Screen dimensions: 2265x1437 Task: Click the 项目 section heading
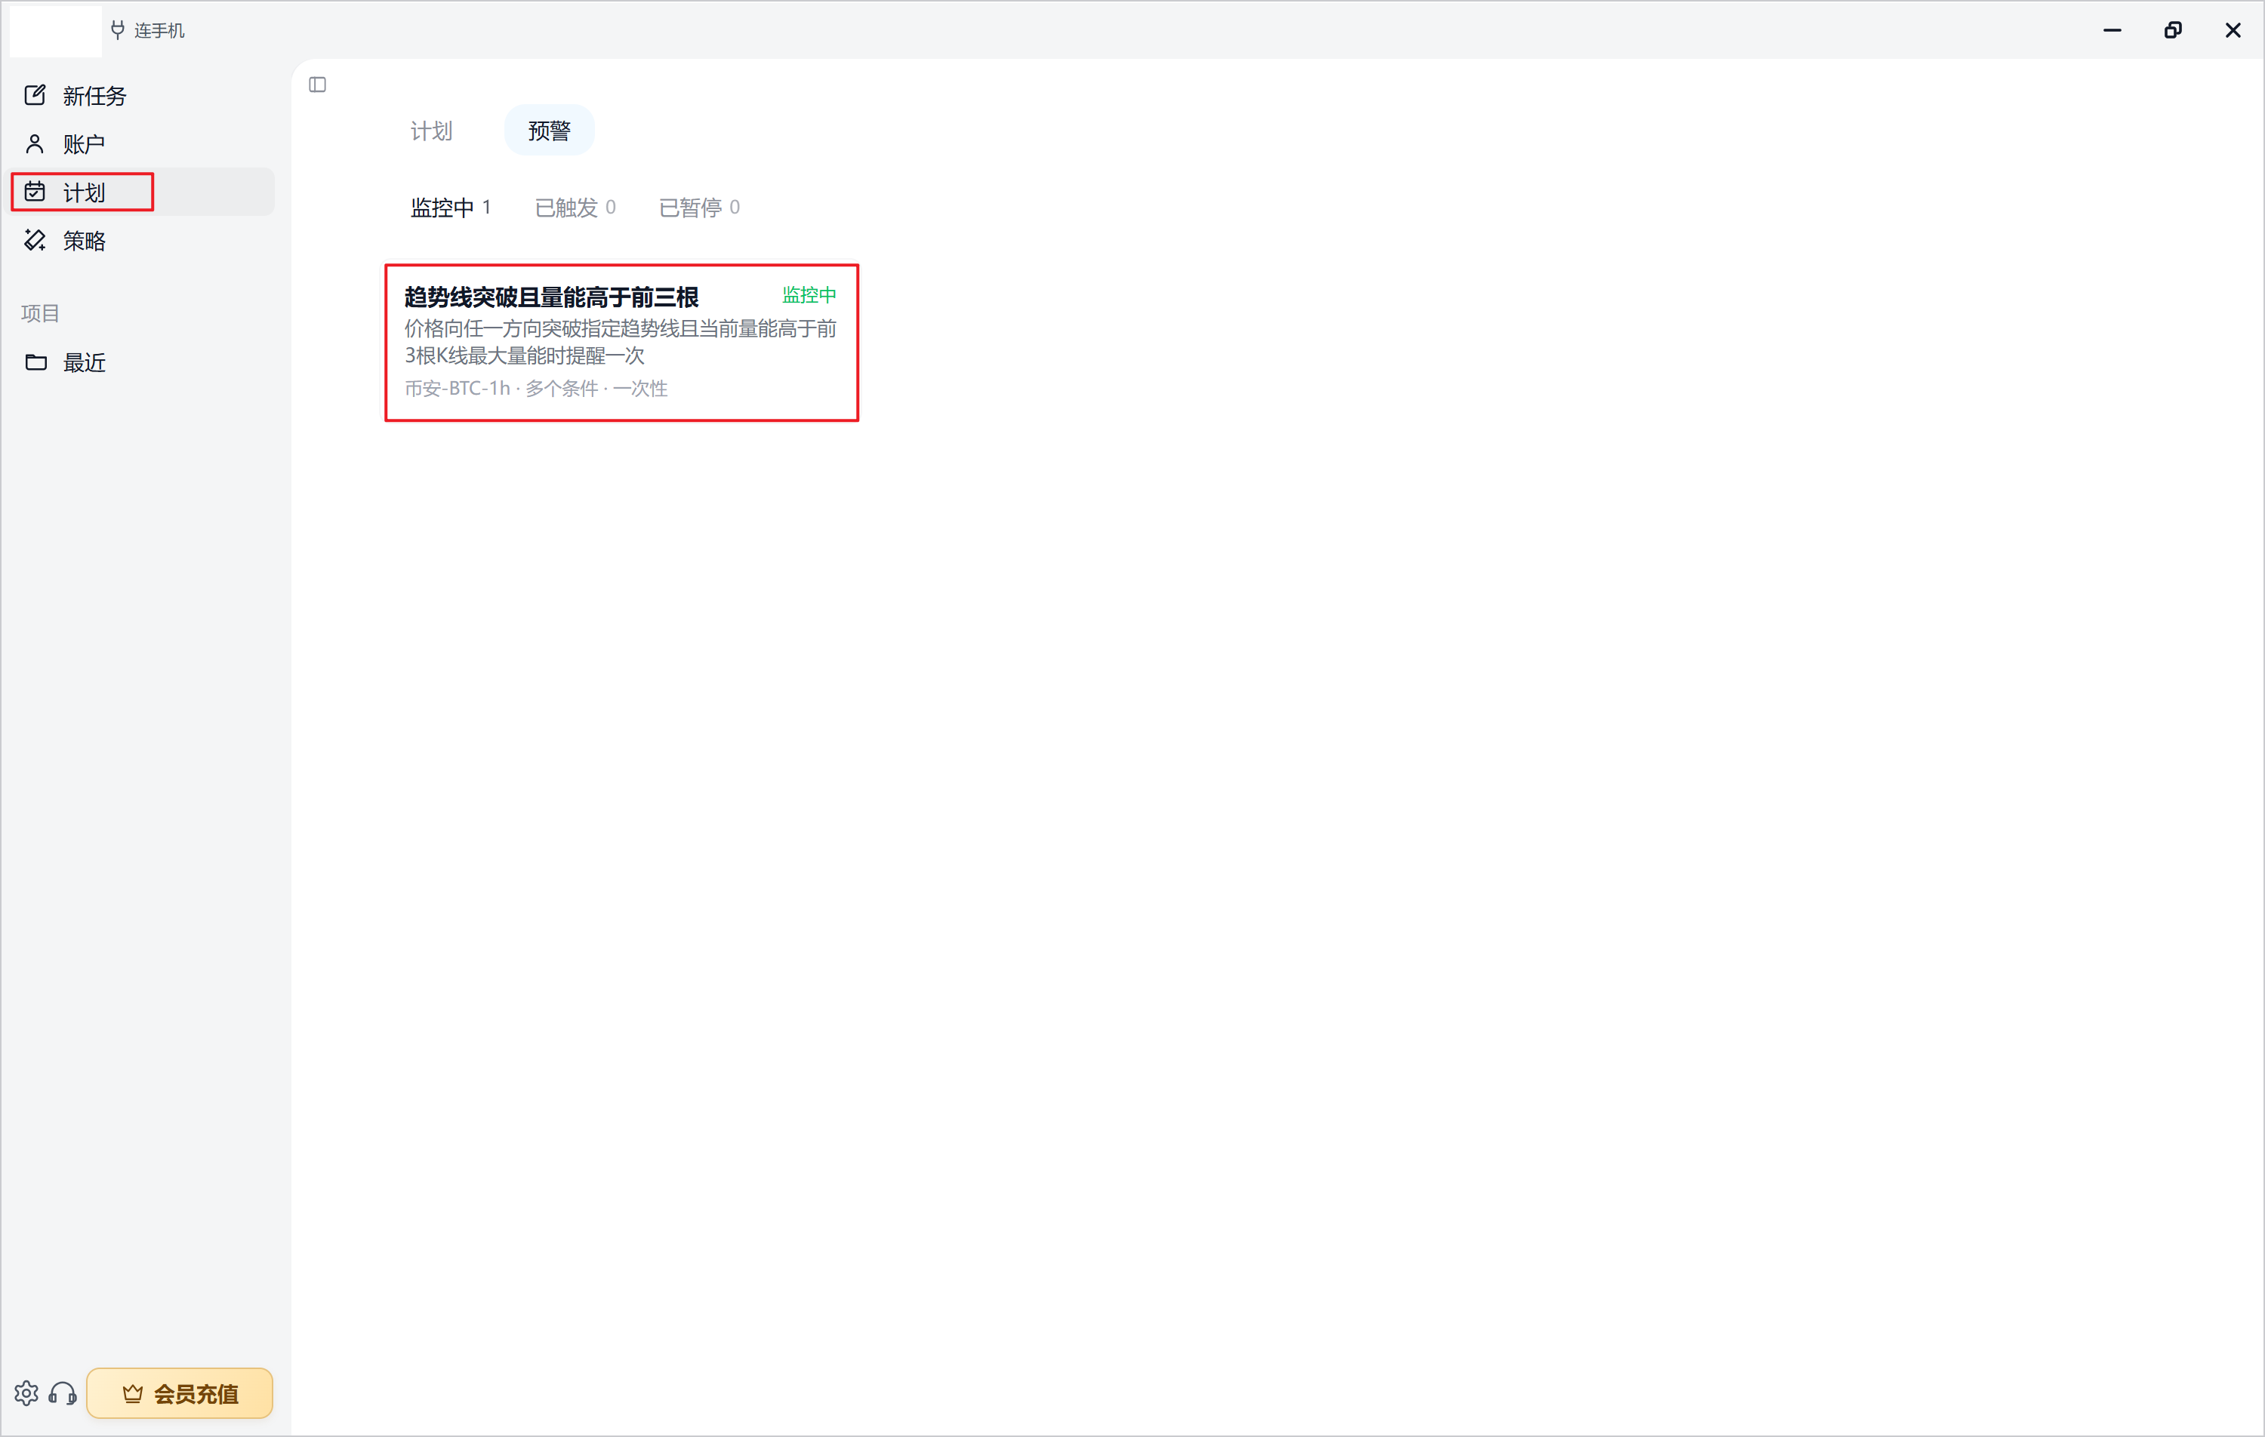tap(41, 313)
